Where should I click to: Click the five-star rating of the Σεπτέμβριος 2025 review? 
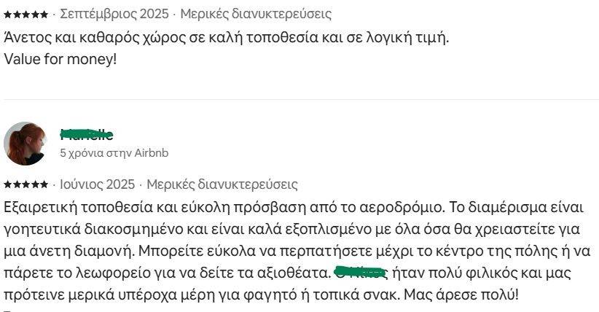pos(26,14)
